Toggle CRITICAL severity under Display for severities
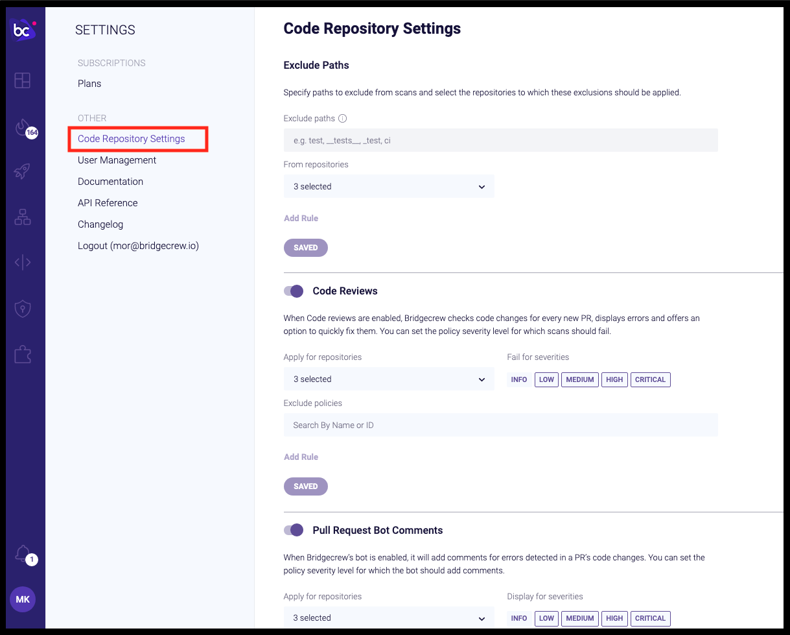 coord(651,618)
